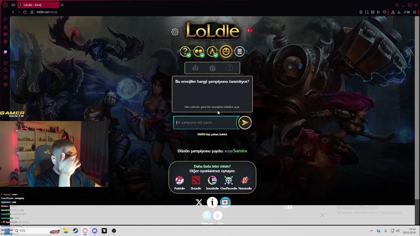Open Extensions cube in sidebar

tap(5, 77)
